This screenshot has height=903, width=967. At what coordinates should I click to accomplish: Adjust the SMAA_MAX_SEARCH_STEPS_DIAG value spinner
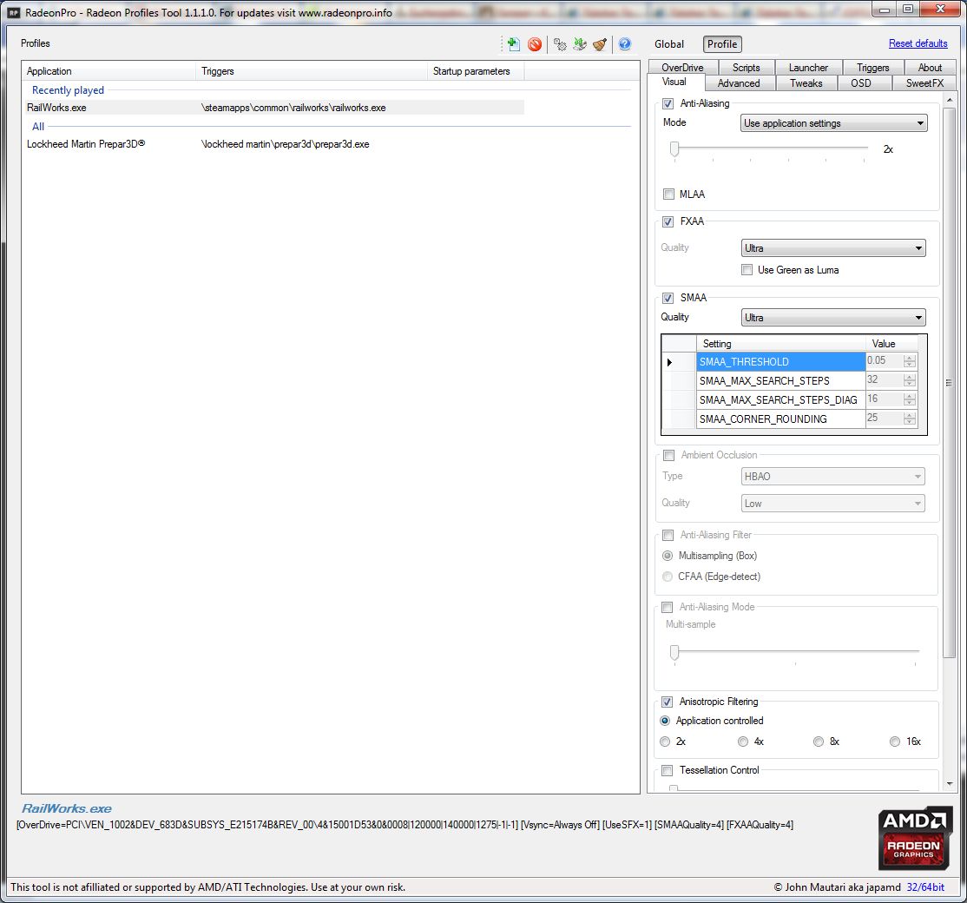910,399
